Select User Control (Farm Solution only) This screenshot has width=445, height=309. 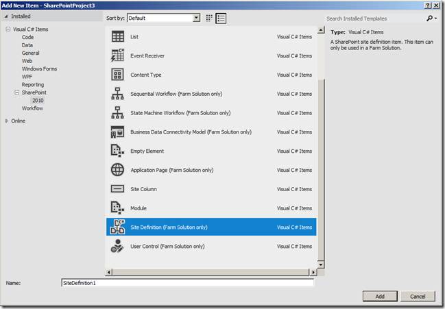167,246
